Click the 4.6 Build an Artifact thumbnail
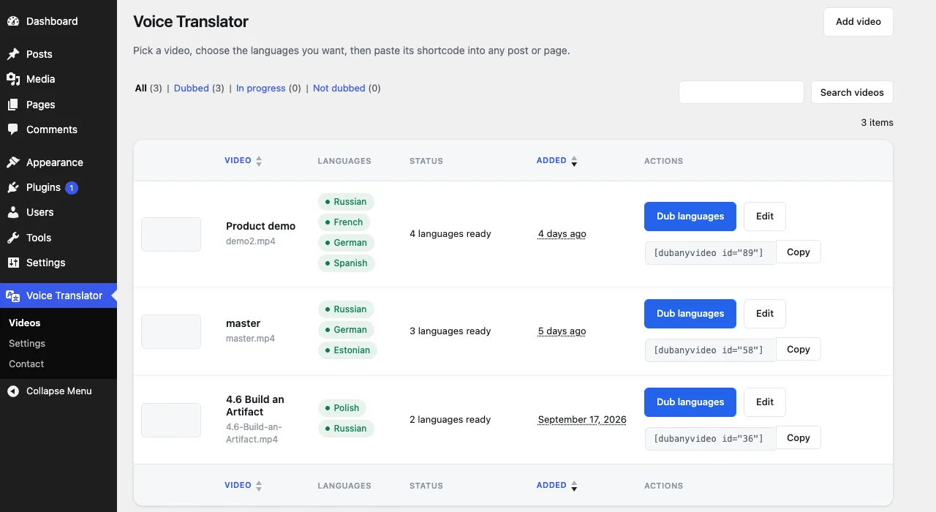The height and width of the screenshot is (512, 936). point(171,420)
